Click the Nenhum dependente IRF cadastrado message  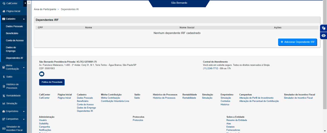177,33
